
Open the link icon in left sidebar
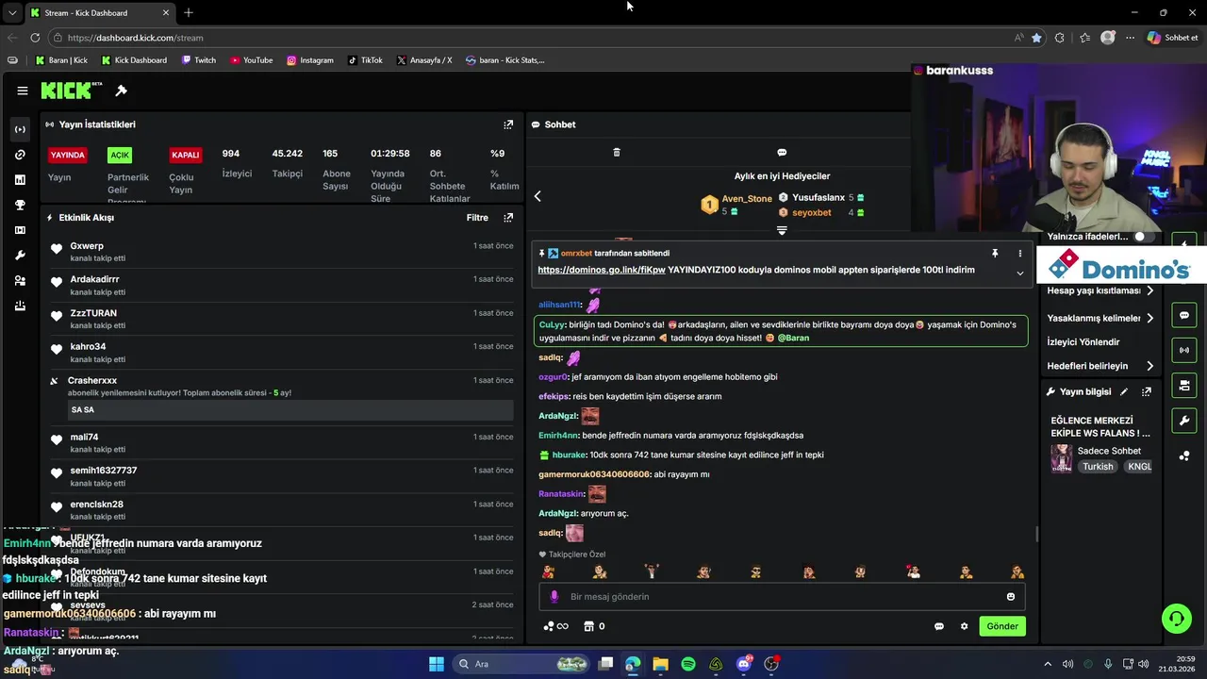coord(20,155)
